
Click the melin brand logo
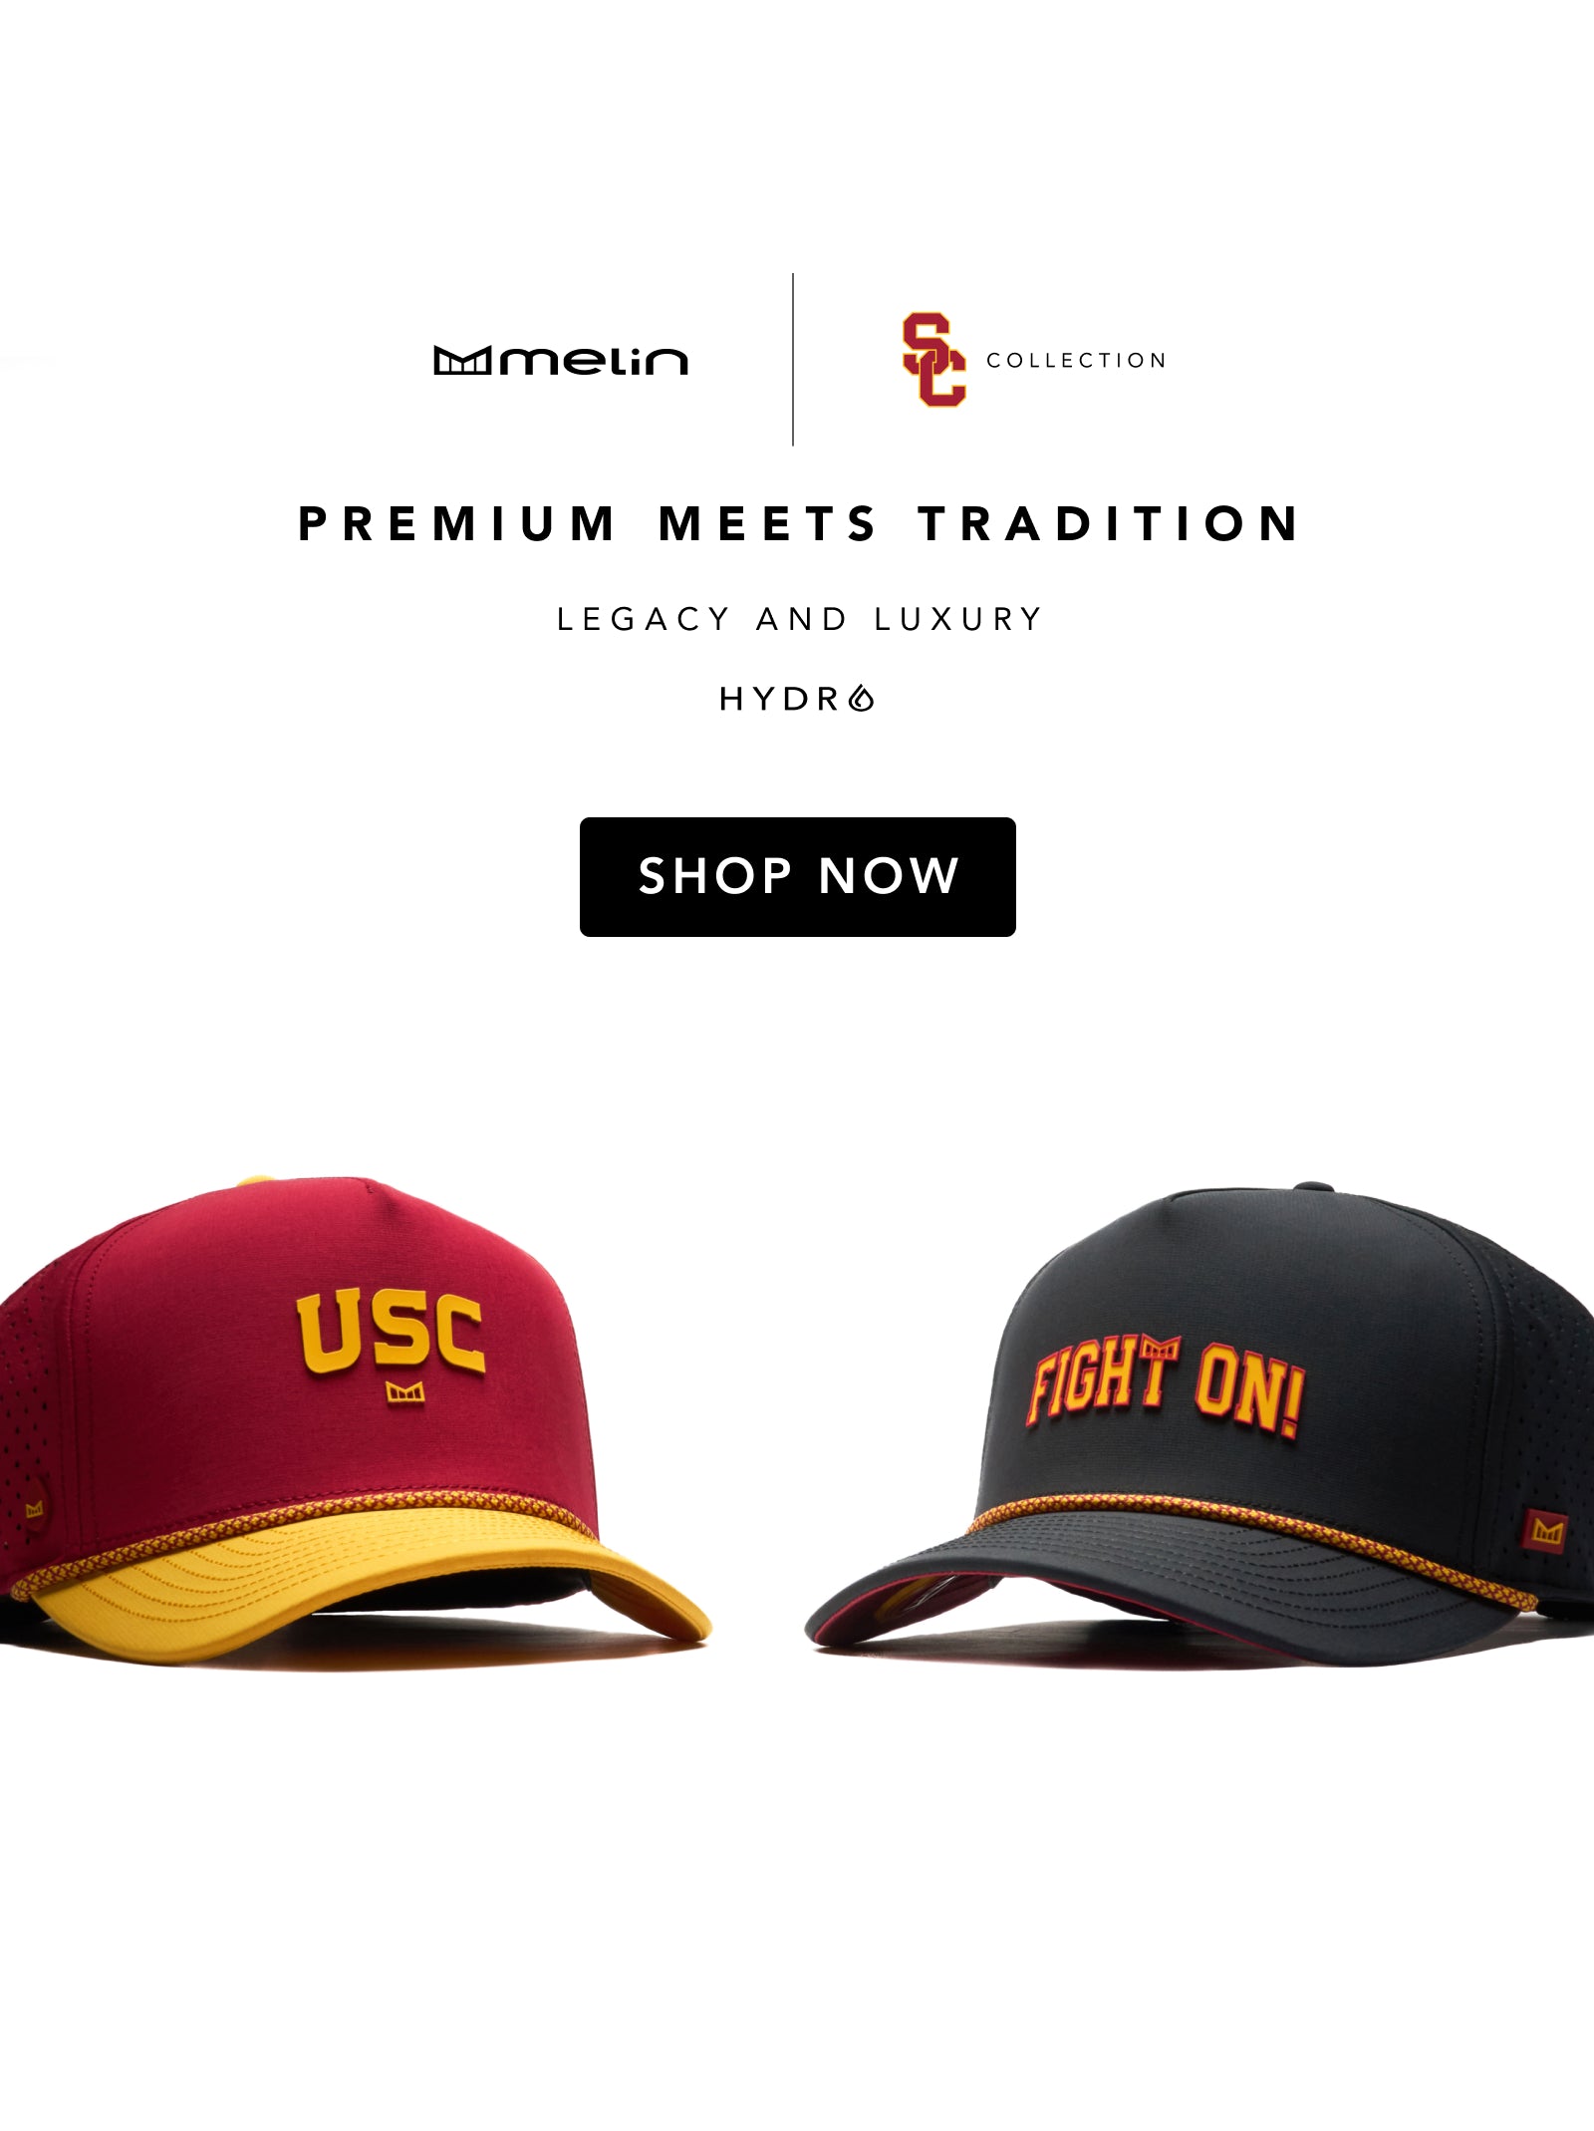[561, 360]
